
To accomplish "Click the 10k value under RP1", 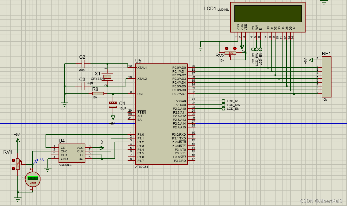I will click(325, 100).
